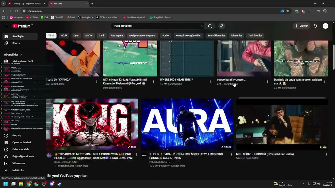This screenshot has height=188, width=335.
Task: Click the install app icon in address bar
Action: pyautogui.click(x=282, y=11)
